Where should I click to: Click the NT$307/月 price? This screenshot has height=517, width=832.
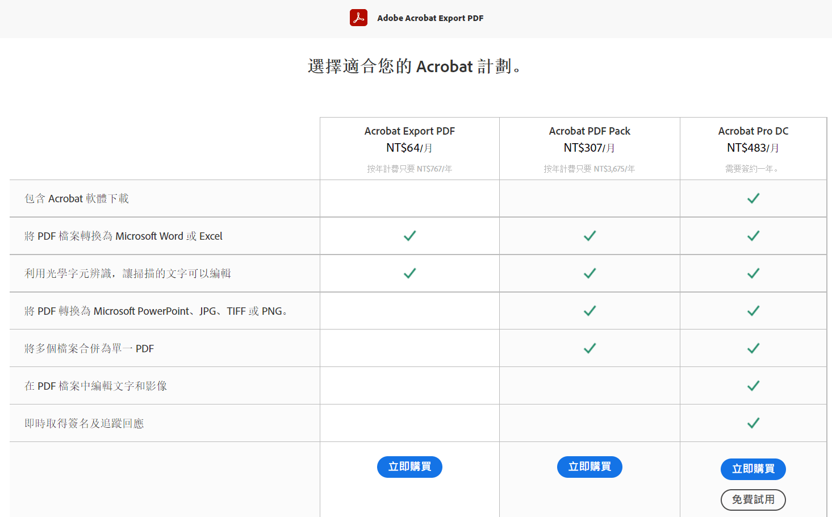point(589,148)
